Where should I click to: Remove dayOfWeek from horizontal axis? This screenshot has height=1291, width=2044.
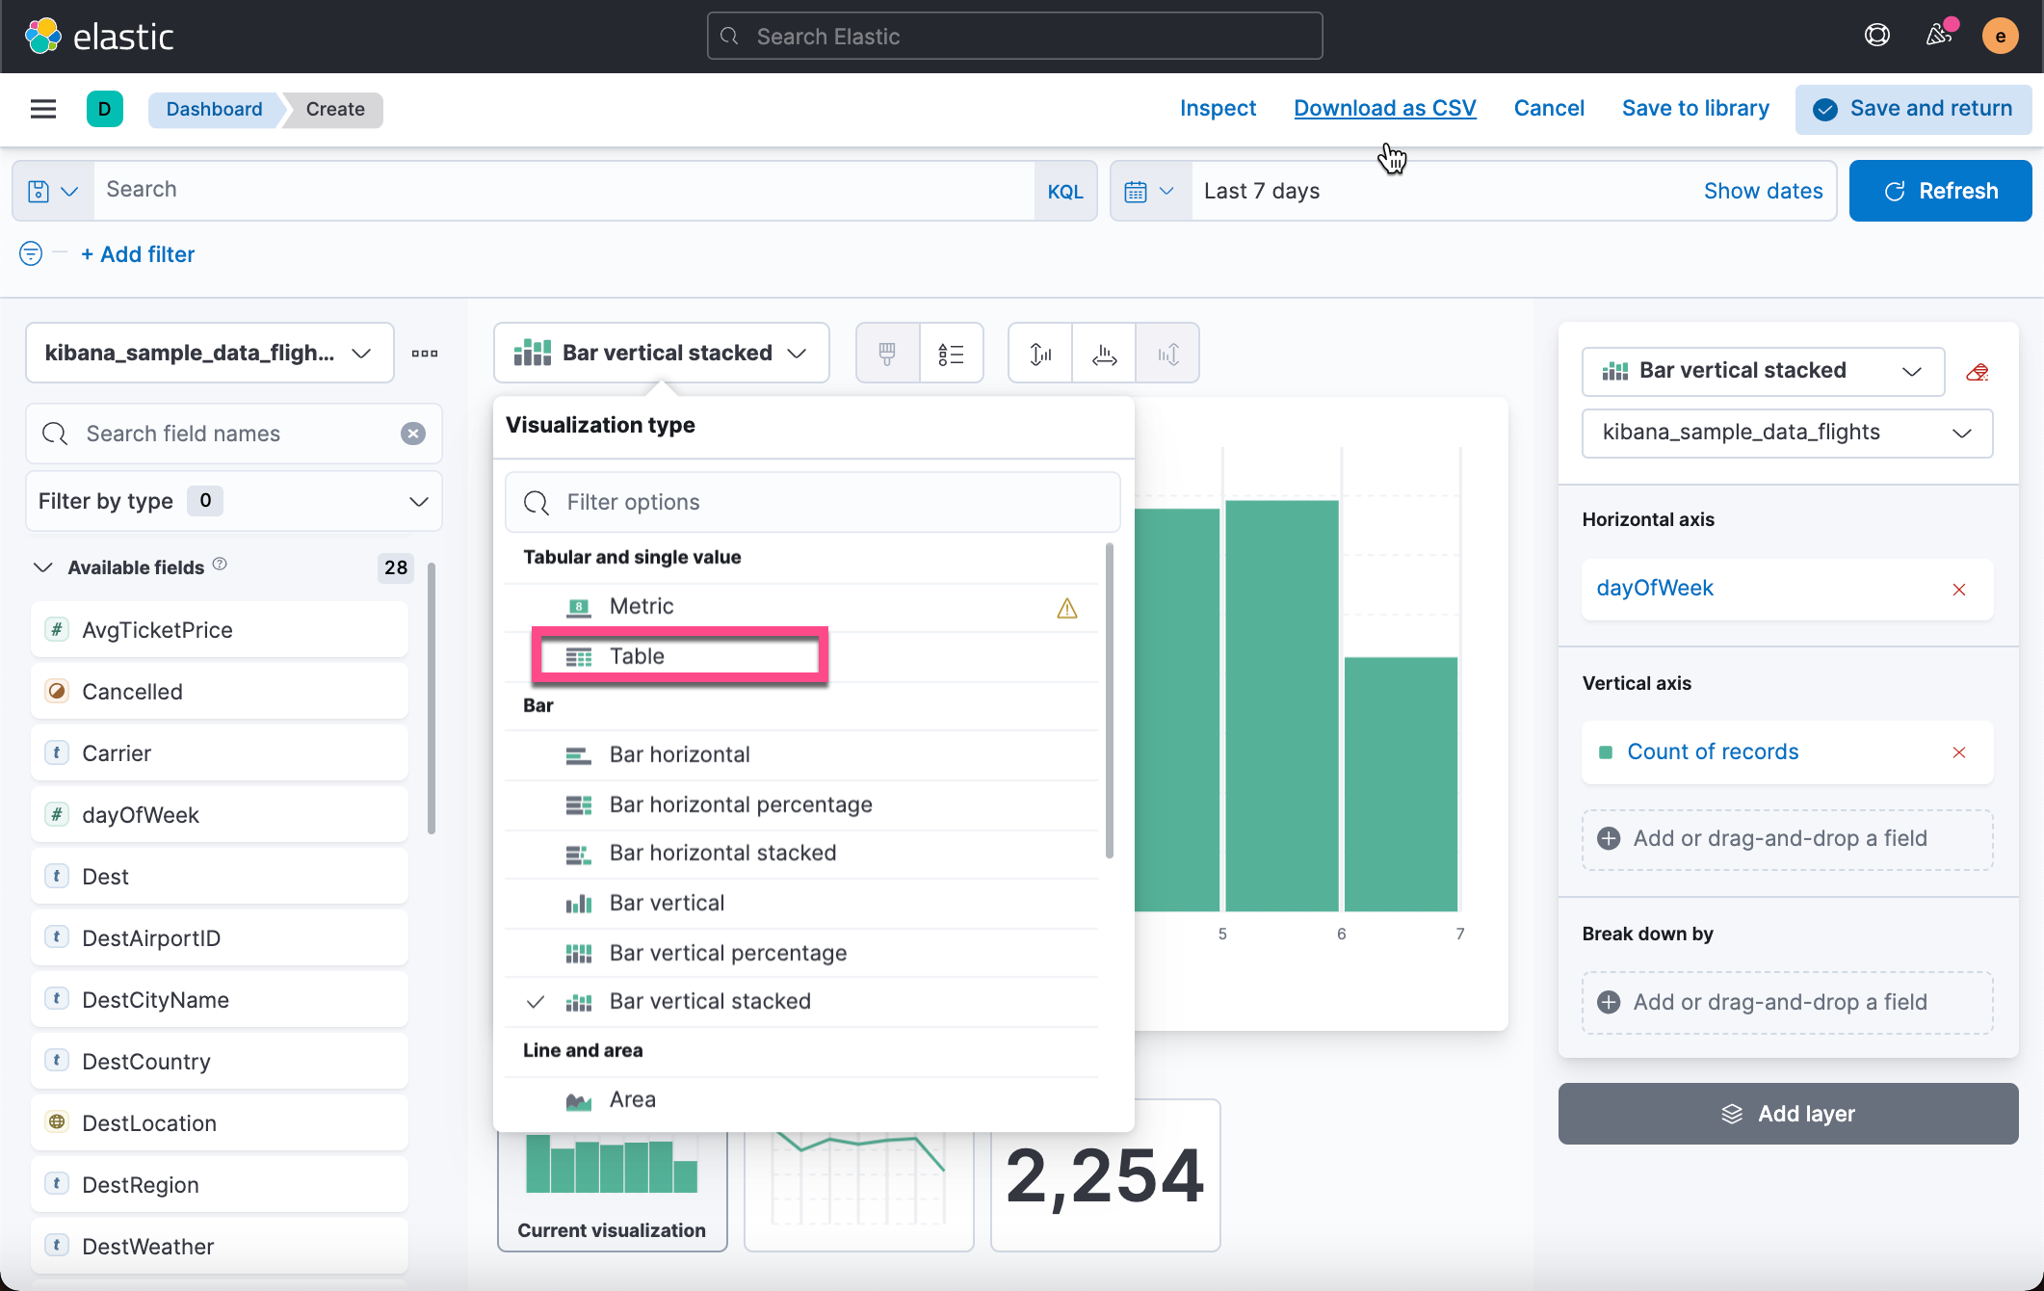[x=1958, y=590]
